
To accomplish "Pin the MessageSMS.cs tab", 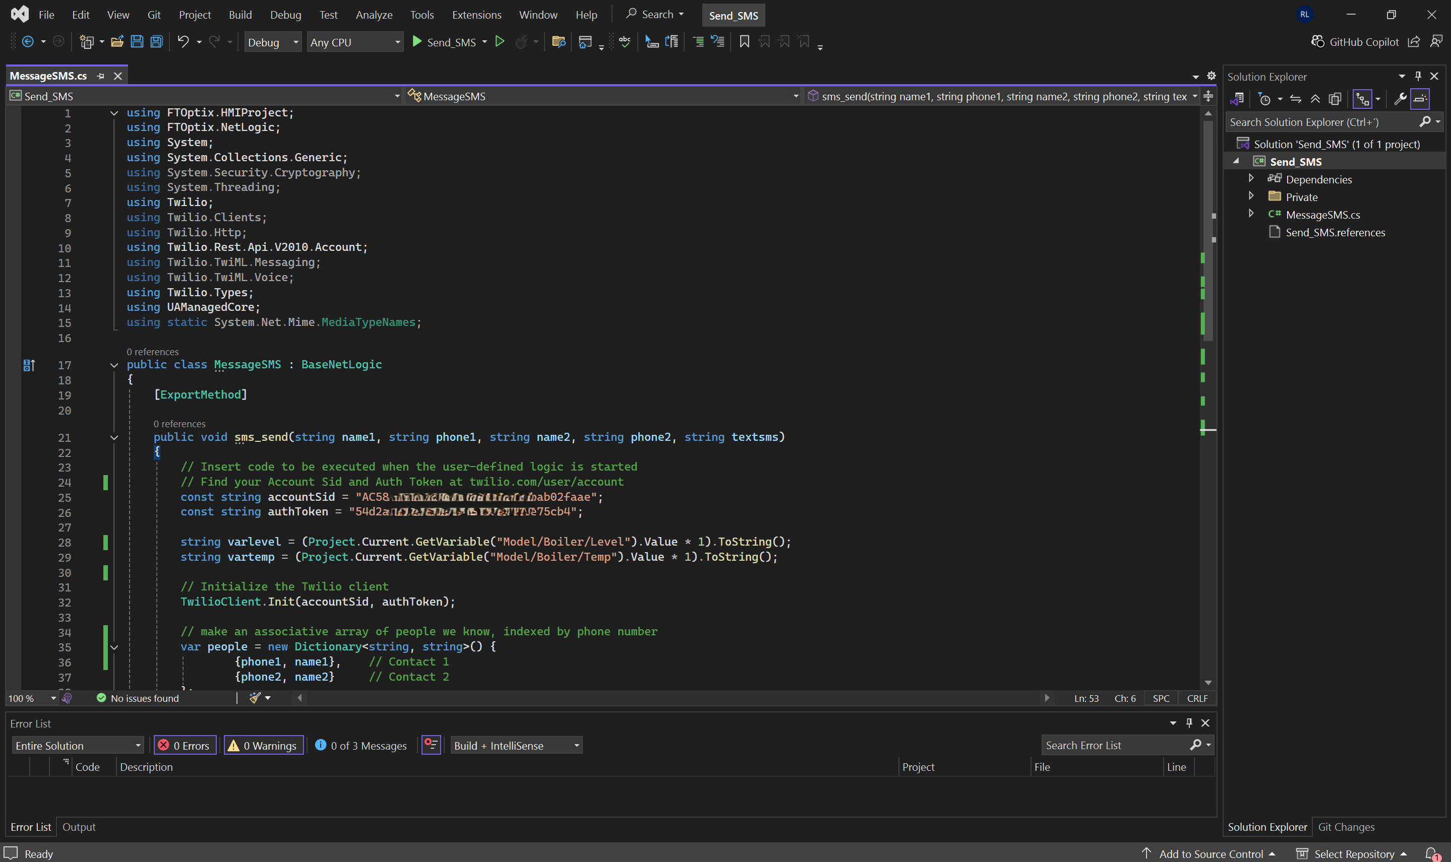I will [x=100, y=76].
